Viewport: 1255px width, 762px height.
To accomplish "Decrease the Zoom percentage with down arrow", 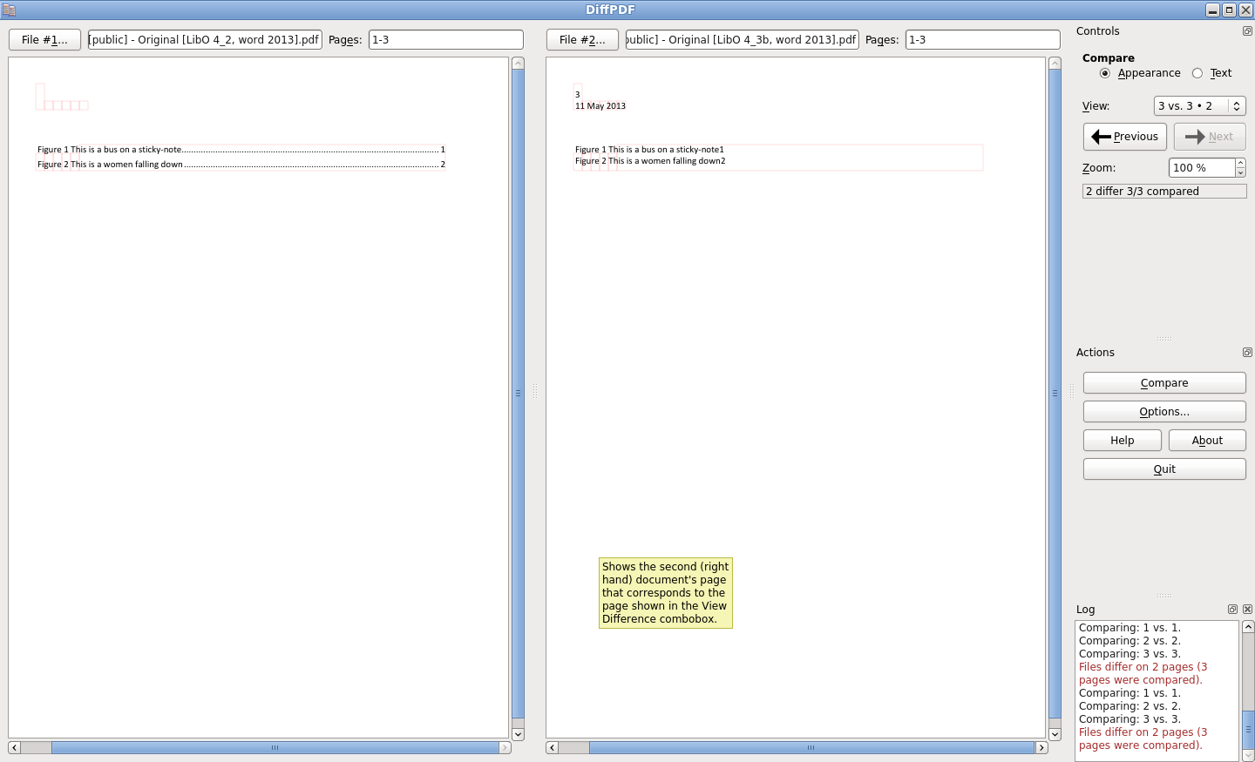I will [x=1240, y=172].
